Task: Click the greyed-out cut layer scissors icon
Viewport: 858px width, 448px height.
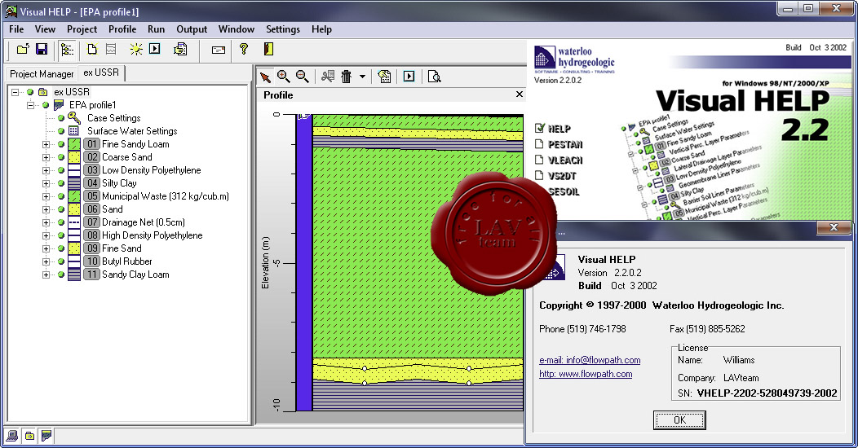Action: (328, 77)
